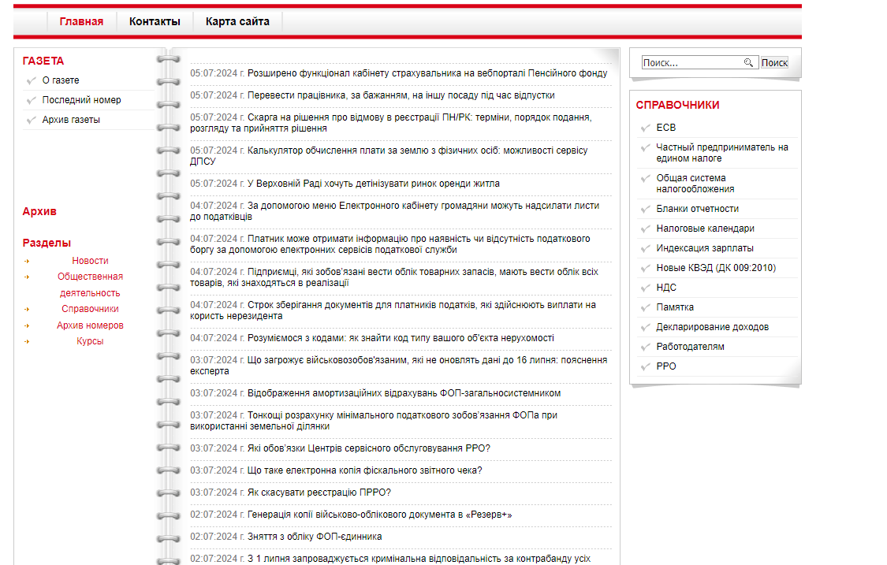Click checkmark icon beside ЕСВ
887x565 pixels.
(646, 128)
